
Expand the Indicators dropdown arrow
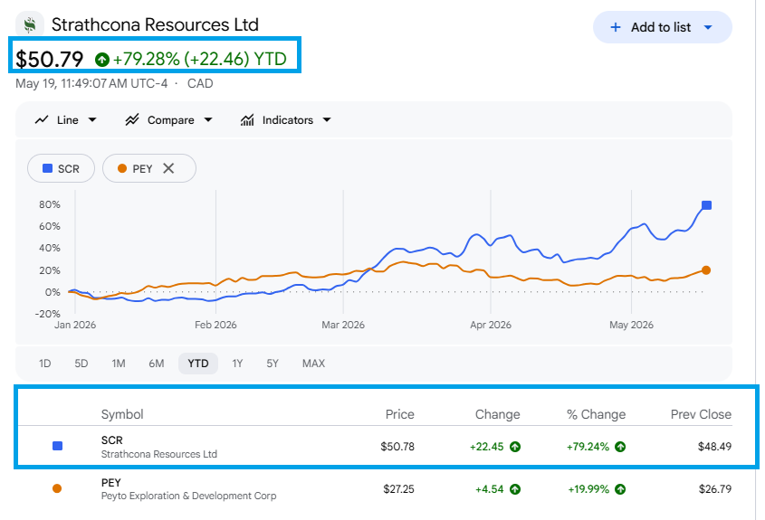pos(327,120)
